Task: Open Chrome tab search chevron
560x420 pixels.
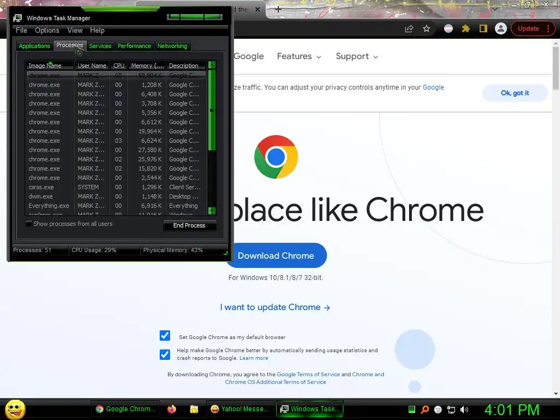Action: pyautogui.click(x=494, y=9)
